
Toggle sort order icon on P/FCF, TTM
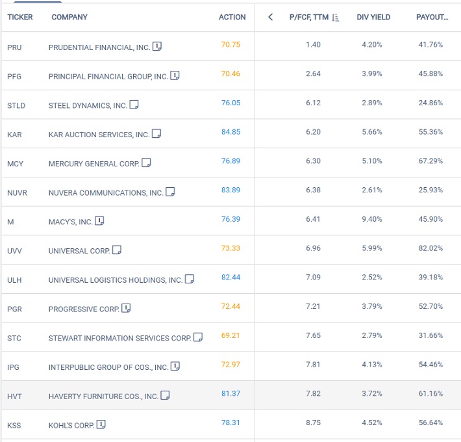pos(335,18)
